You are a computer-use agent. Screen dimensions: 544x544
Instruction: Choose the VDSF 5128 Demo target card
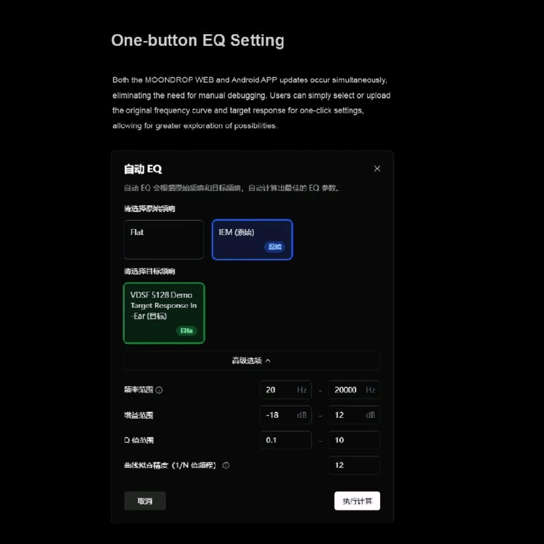164,313
